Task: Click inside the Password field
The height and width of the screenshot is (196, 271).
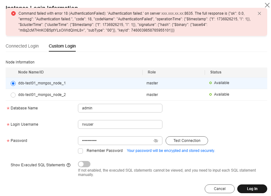Action: pos(116,141)
